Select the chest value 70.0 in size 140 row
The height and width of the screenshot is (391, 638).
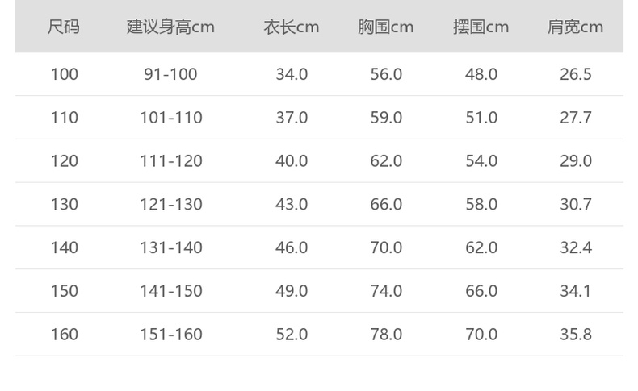tap(386, 247)
